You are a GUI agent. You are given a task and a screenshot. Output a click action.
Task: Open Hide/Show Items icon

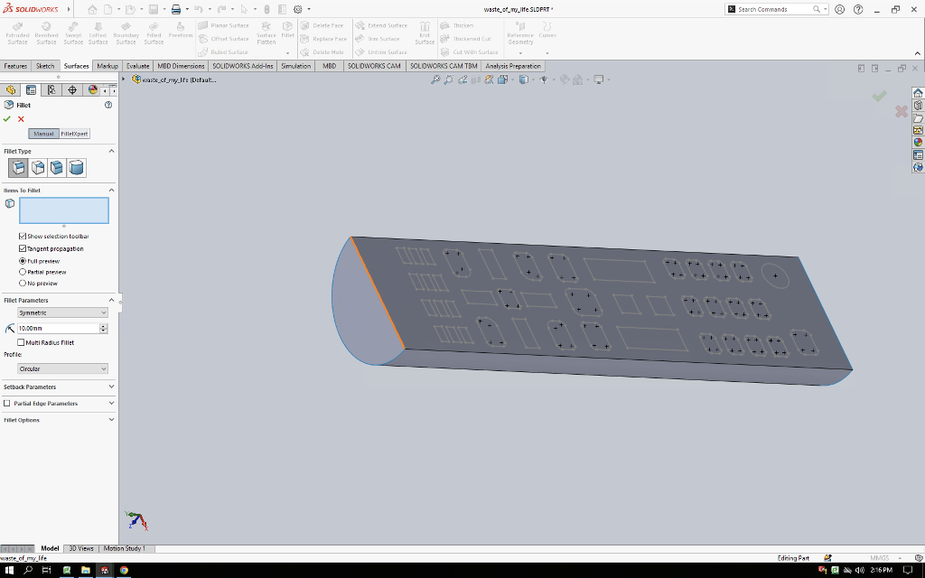(544, 79)
